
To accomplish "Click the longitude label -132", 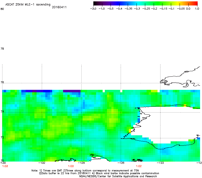I will pyautogui.click(x=42, y=163).
